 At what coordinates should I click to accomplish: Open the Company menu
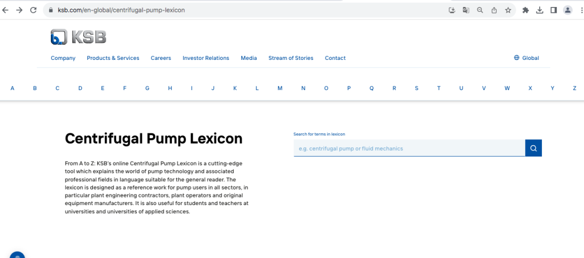[63, 58]
